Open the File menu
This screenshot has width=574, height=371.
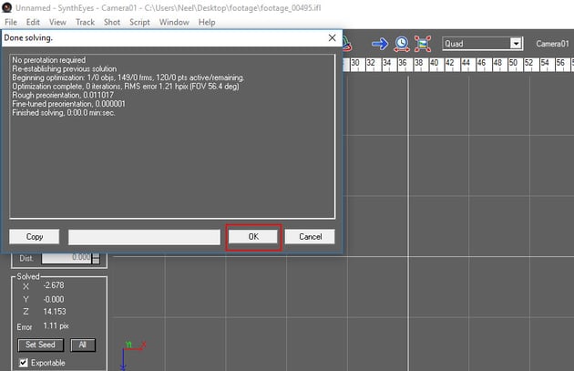[11, 23]
